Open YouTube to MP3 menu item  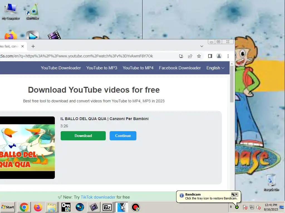(102, 68)
